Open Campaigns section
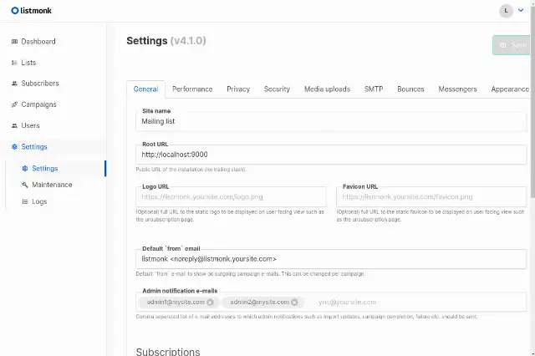 [38, 104]
